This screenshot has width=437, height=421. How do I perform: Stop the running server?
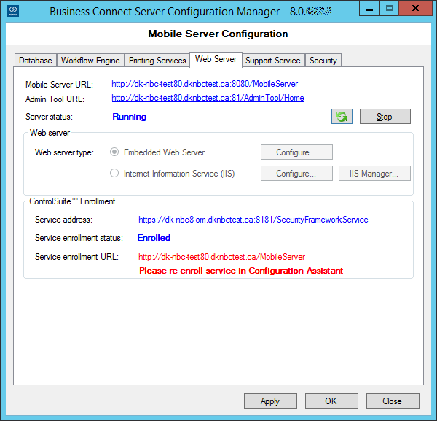pyautogui.click(x=385, y=117)
